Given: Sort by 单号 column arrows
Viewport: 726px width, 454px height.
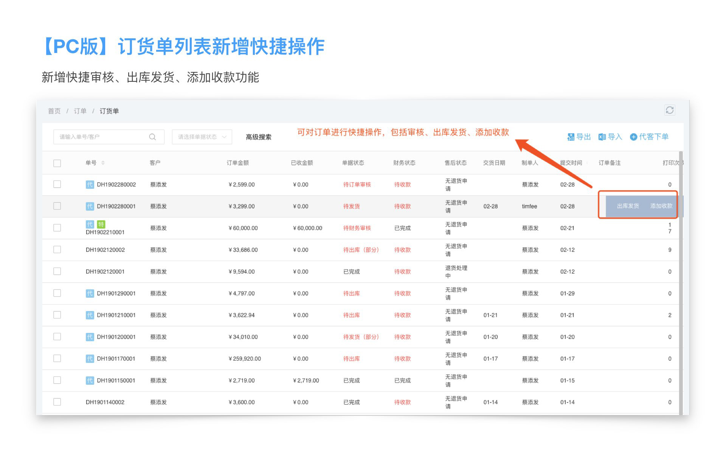Looking at the screenshot, I should 103,163.
